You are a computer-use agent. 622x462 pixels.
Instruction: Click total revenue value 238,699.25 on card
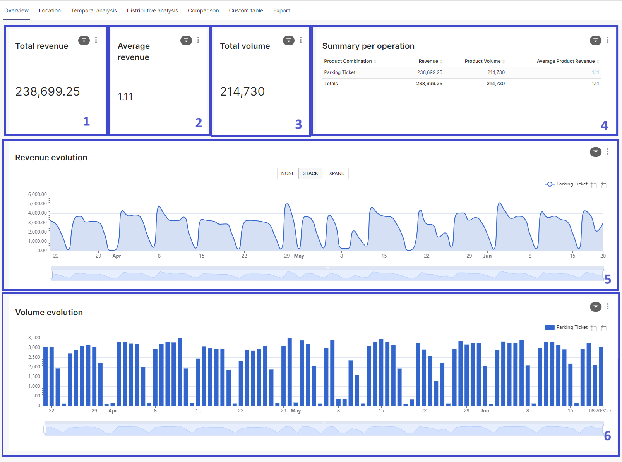click(x=48, y=91)
